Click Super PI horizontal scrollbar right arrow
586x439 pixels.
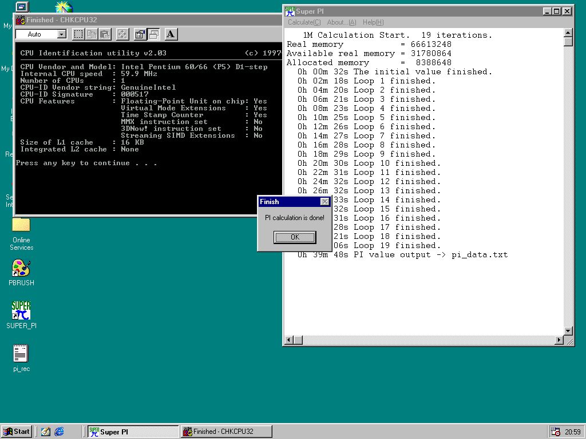pos(559,340)
